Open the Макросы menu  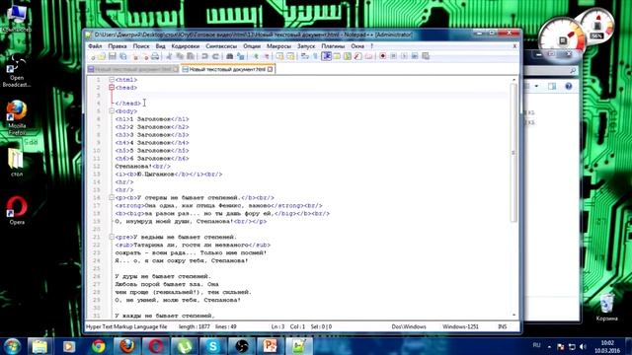coord(278,46)
